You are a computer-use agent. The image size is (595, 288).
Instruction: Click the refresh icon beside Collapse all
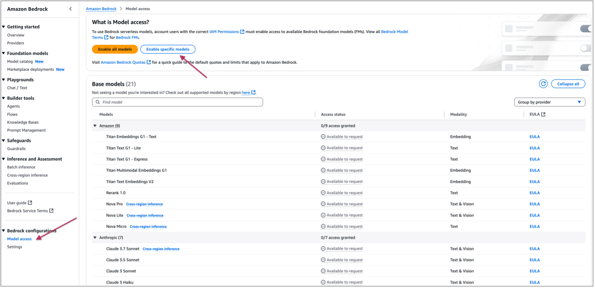coord(543,84)
